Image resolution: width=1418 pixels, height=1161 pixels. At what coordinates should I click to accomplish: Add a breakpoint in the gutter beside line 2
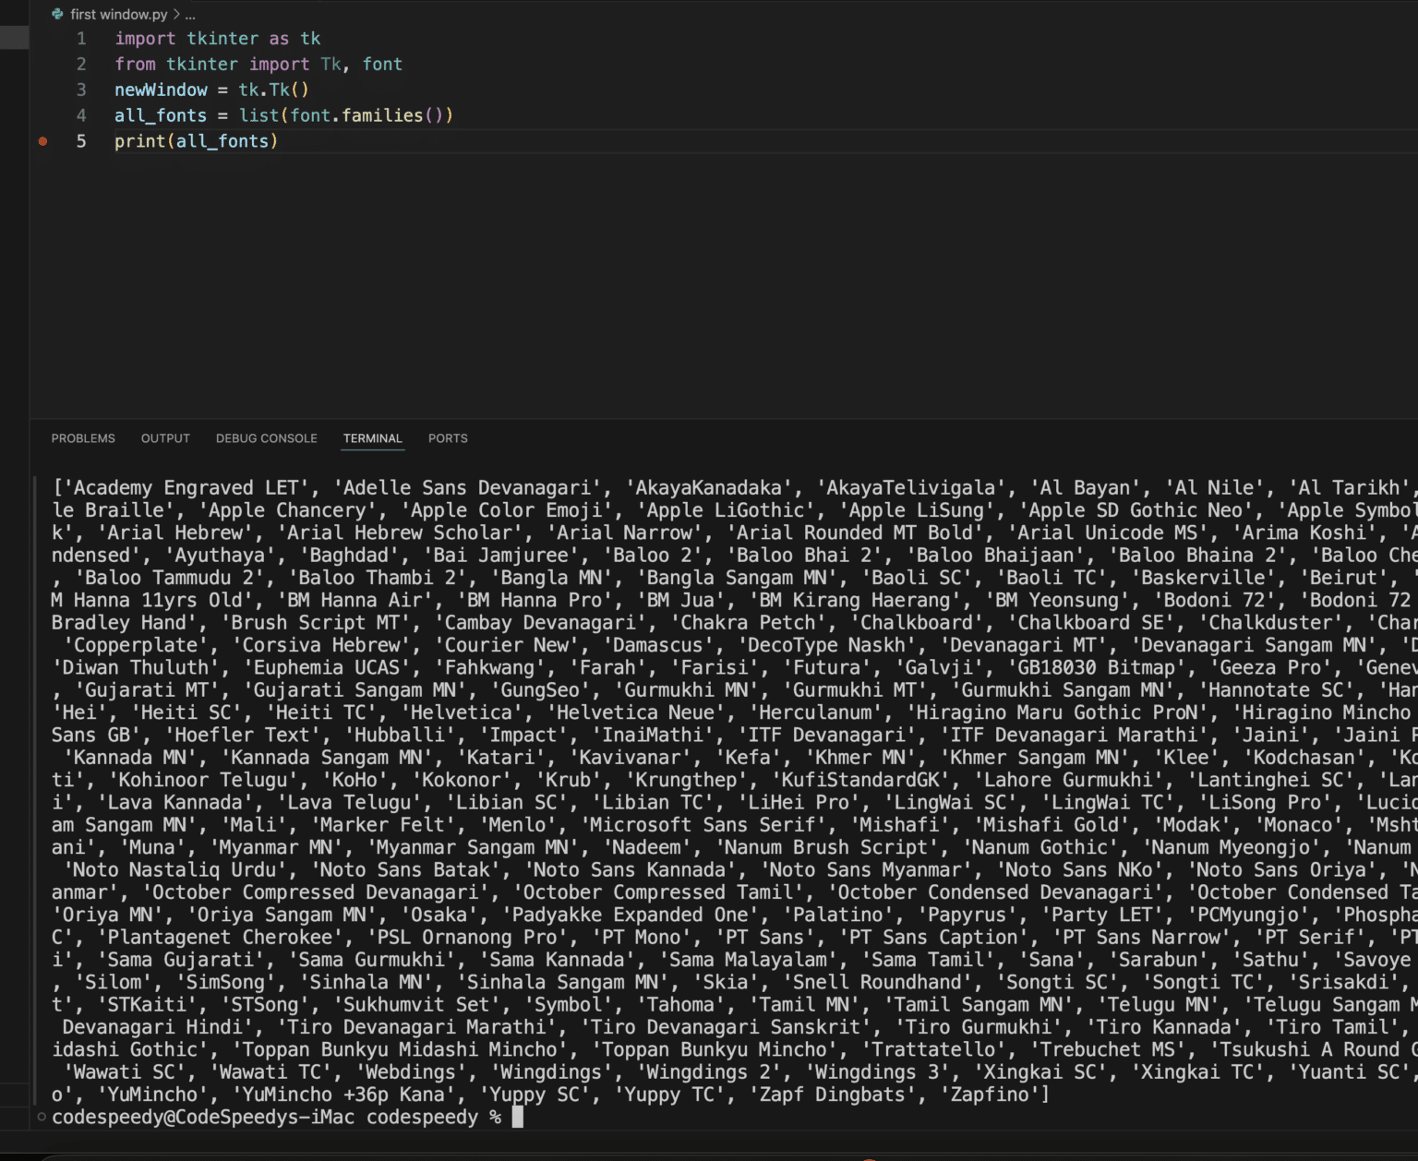pos(42,64)
